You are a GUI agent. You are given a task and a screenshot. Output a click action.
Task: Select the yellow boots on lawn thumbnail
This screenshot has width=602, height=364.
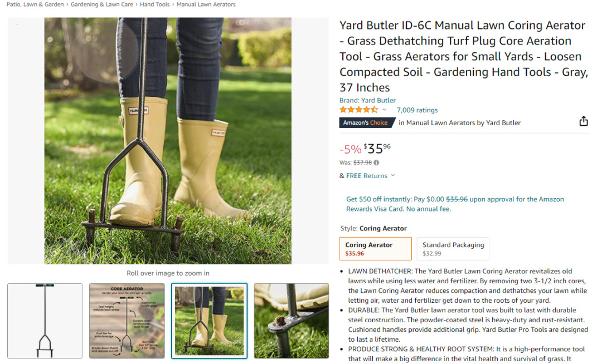(209, 321)
